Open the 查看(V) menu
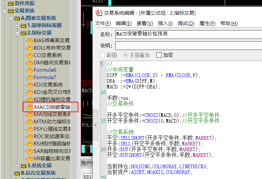 (x=145, y=23)
